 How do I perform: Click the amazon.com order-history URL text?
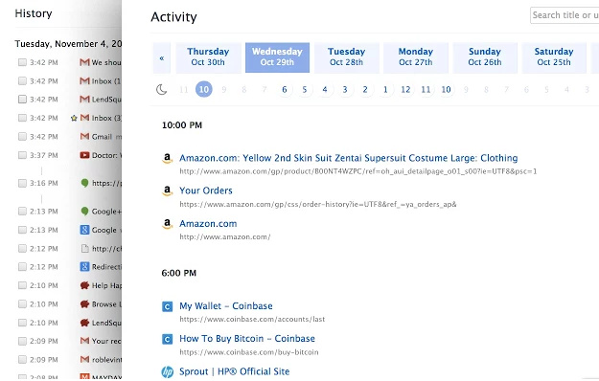[x=318, y=205]
